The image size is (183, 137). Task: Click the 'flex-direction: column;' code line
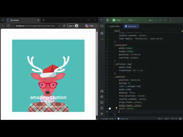tap(132, 96)
